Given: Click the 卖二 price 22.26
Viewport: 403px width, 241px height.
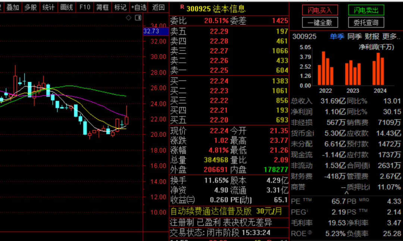Looking at the screenshot, I should click(x=219, y=61).
